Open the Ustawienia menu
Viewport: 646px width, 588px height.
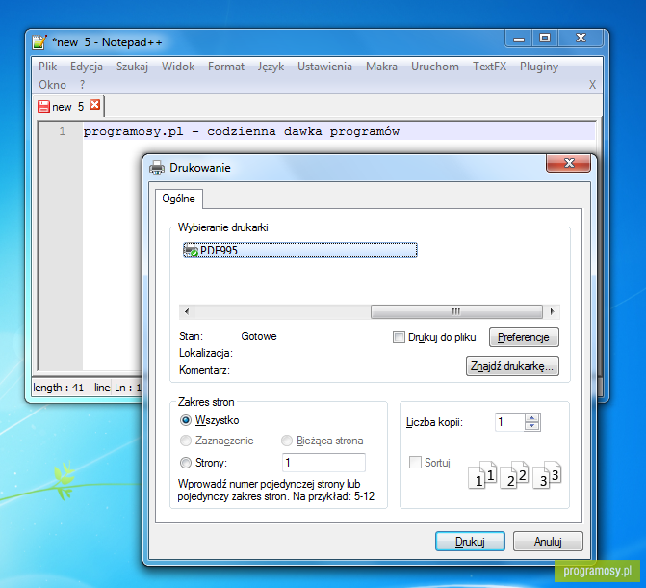(324, 67)
